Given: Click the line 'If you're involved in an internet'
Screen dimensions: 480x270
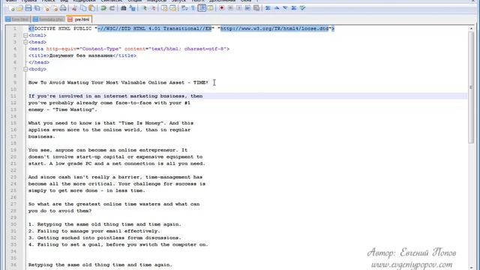Looking at the screenshot, I should [115, 96].
